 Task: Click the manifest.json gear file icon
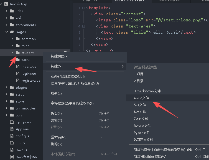coord(12,157)
